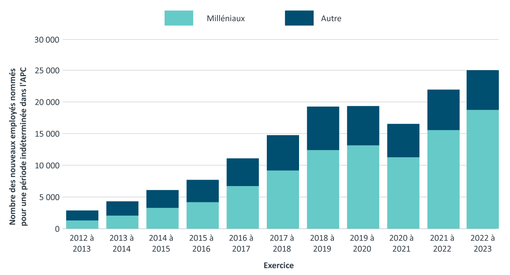The image size is (510, 275).
Task: Toggle the Autre legend label
Action: [x=331, y=18]
